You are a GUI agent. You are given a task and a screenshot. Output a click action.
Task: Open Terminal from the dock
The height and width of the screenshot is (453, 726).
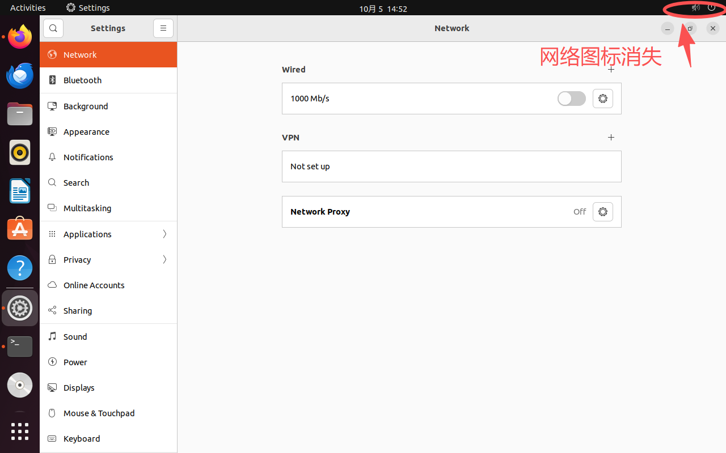coord(20,346)
